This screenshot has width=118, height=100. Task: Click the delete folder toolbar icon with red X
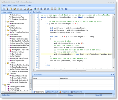click(x=31, y=9)
